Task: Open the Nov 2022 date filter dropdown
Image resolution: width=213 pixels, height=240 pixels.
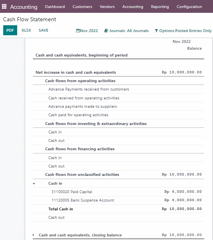Action: 87,31
